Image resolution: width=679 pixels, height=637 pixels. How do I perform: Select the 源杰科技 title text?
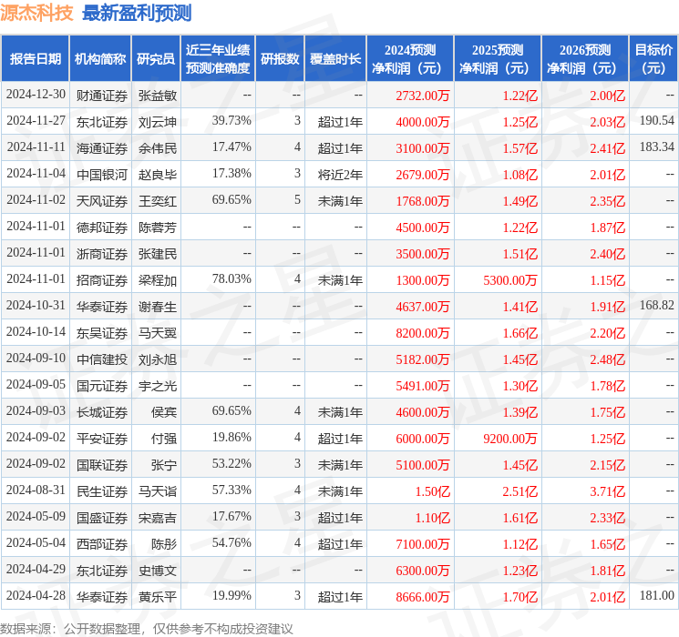(x=36, y=13)
